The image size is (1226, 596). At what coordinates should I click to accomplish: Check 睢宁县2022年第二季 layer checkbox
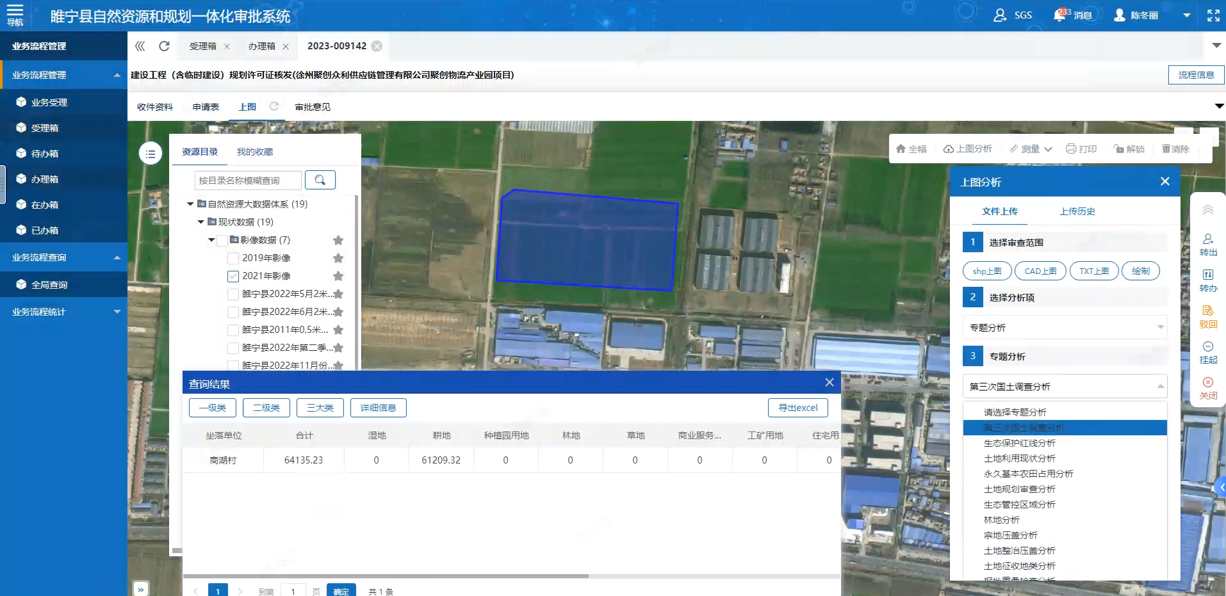(x=233, y=348)
